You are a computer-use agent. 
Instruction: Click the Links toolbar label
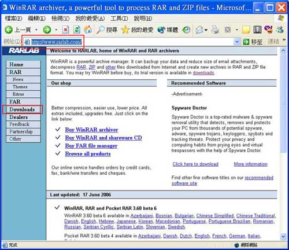pyautogui.click(x=274, y=42)
